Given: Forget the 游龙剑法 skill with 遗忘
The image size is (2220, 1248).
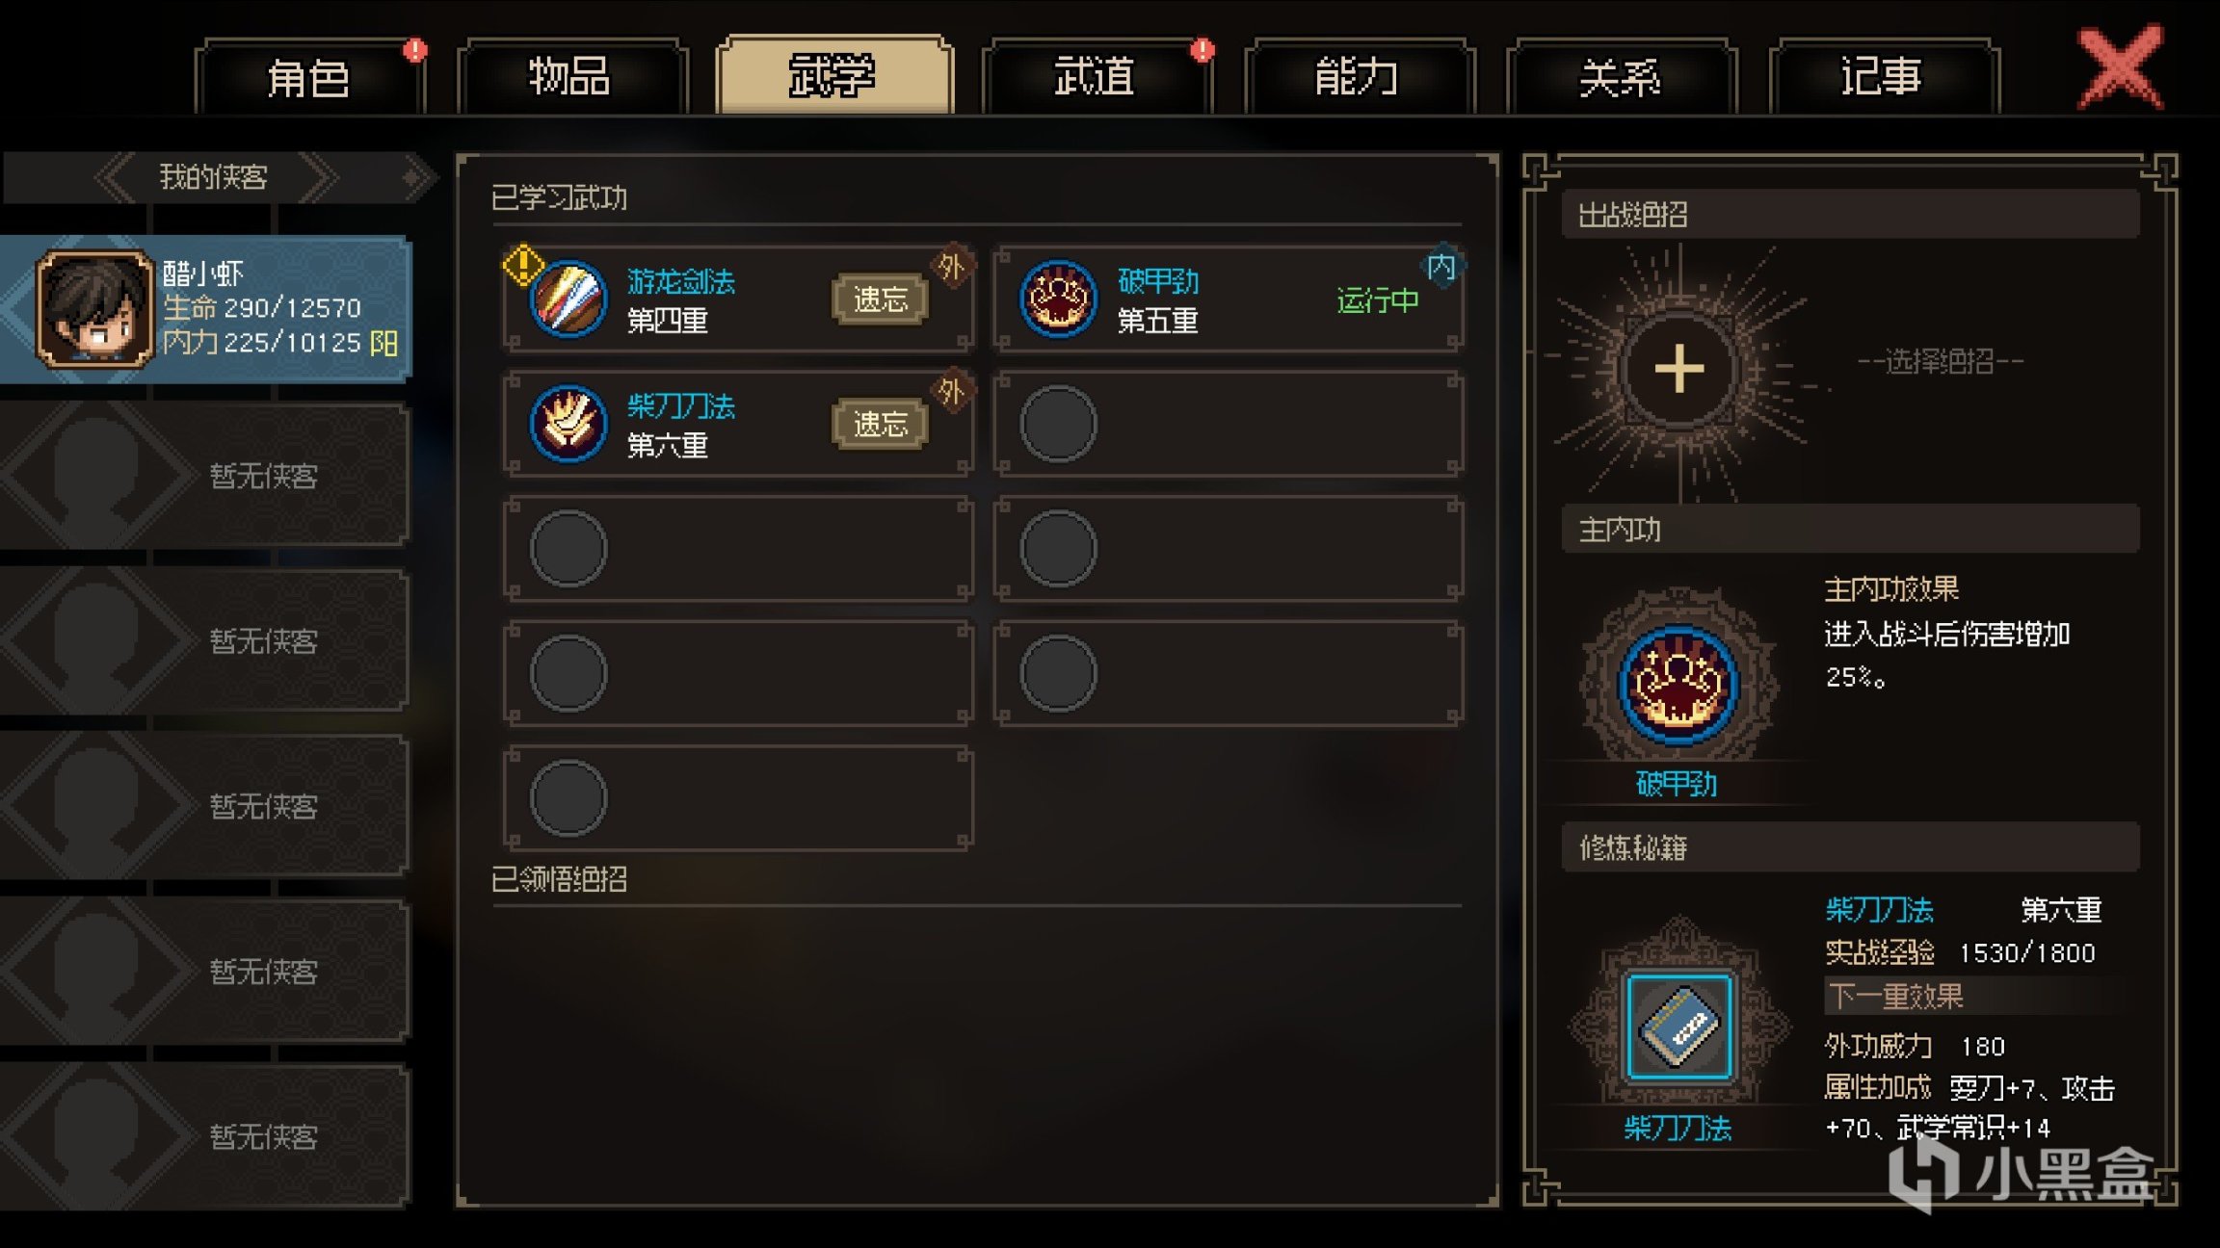Looking at the screenshot, I should click(x=880, y=299).
